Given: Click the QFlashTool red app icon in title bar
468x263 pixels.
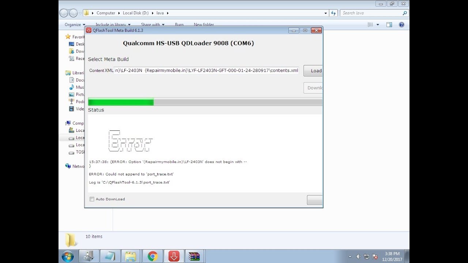Looking at the screenshot, I should pos(88,30).
